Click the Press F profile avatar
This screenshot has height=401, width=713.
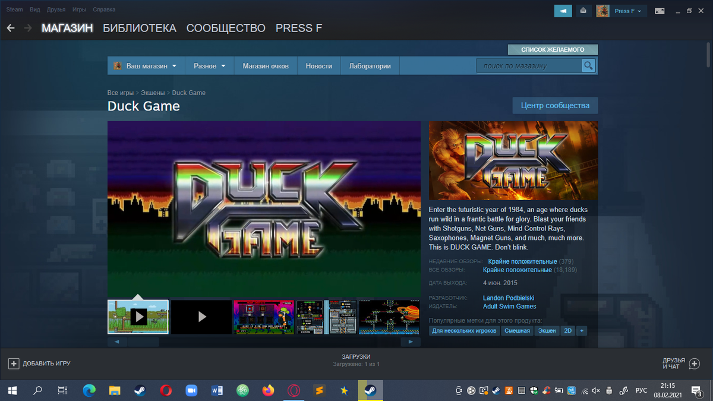602,11
